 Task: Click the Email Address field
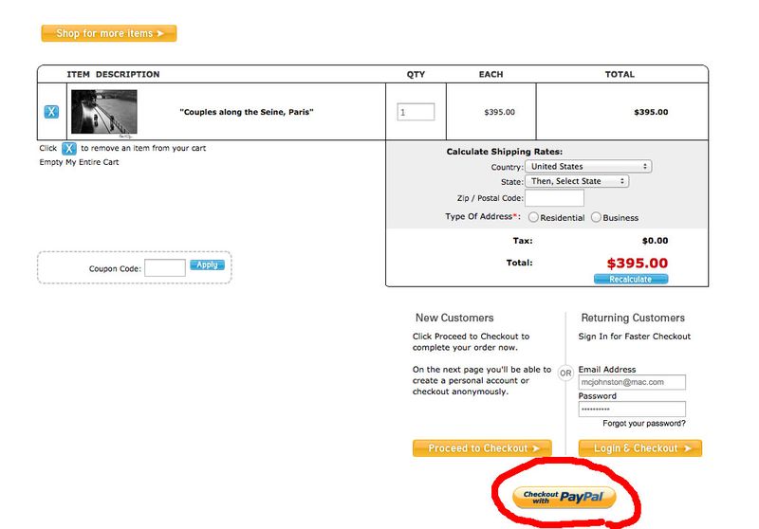[631, 383]
